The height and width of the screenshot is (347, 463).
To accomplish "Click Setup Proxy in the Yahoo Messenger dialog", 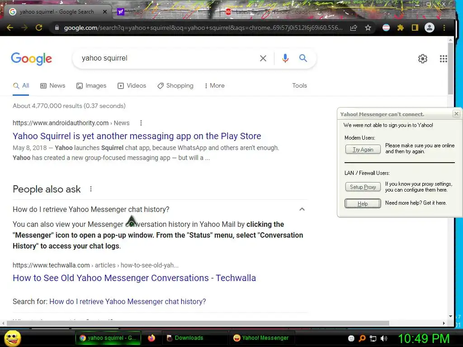I will click(x=363, y=187).
